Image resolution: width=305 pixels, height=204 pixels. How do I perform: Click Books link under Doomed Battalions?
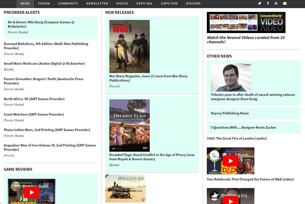19,54
